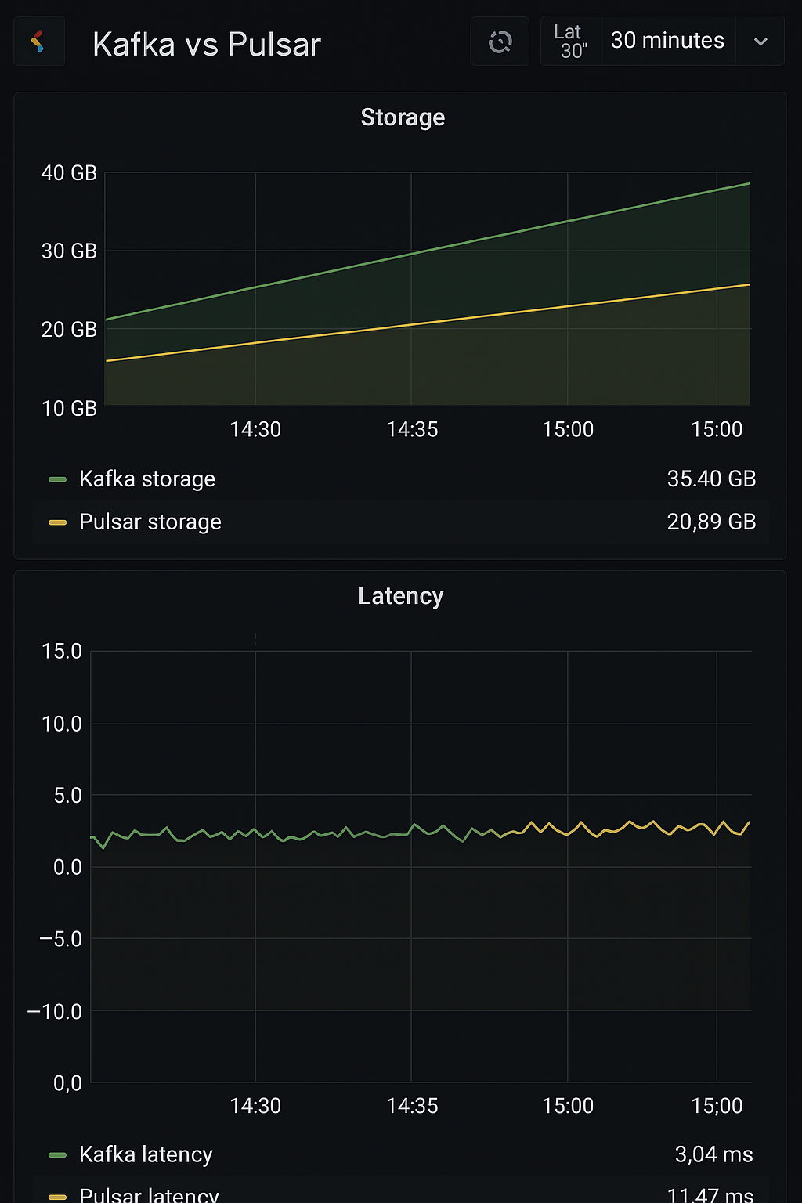Image resolution: width=802 pixels, height=1203 pixels.
Task: Click the yellow Pulsar storage color swatch
Action: [57, 522]
